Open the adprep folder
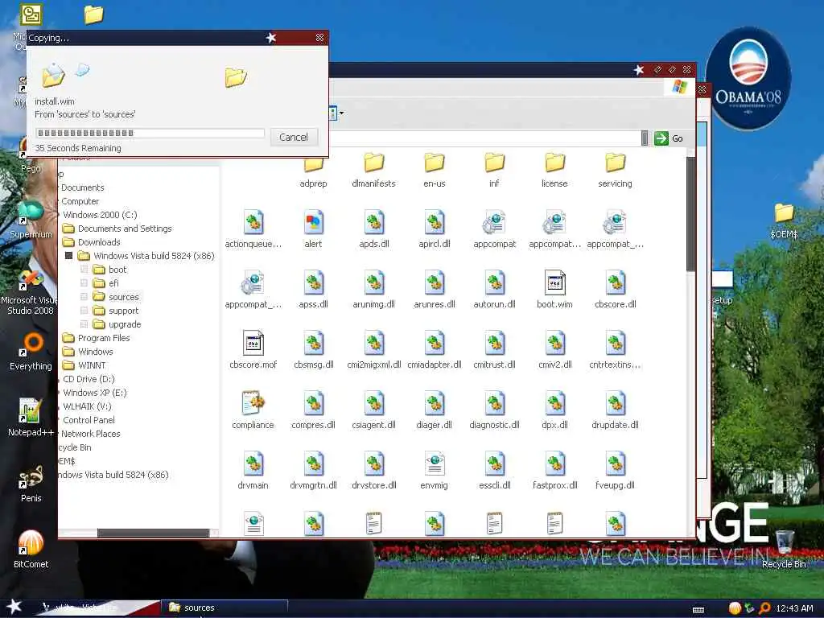The height and width of the screenshot is (618, 824). pos(313,170)
